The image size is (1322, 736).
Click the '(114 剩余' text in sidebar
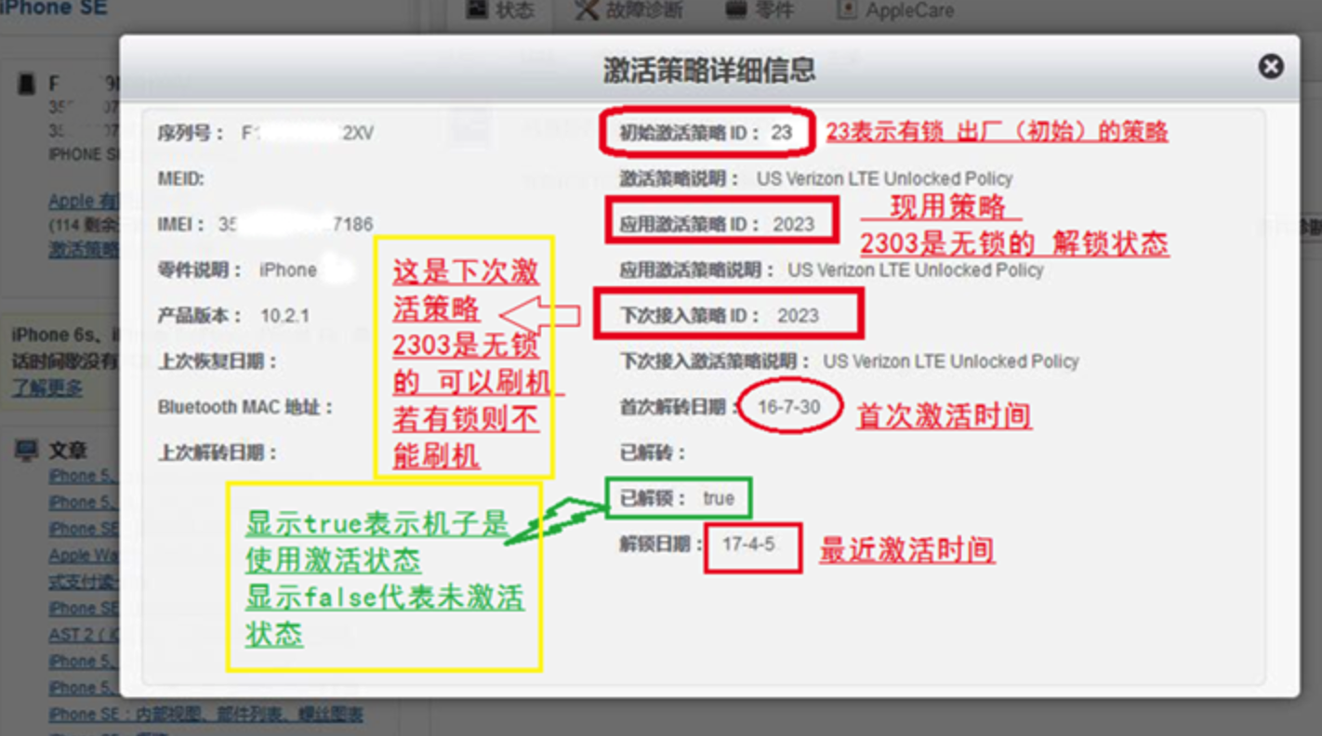click(84, 224)
